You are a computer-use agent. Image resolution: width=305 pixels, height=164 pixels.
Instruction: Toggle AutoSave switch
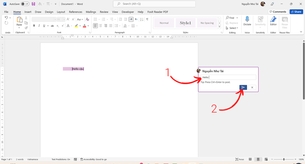click(25, 4)
